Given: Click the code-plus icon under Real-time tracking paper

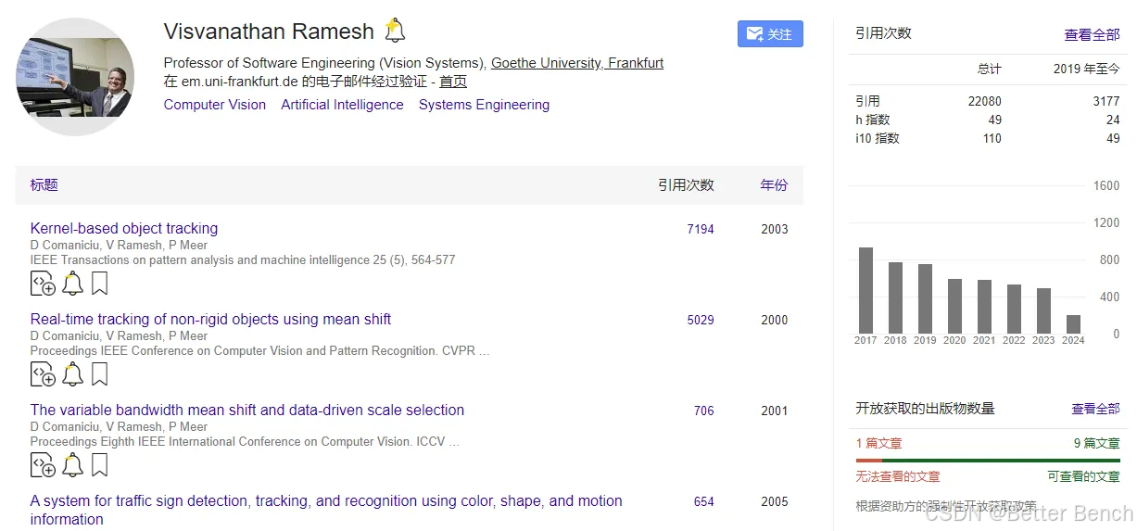Looking at the screenshot, I should pos(44,374).
